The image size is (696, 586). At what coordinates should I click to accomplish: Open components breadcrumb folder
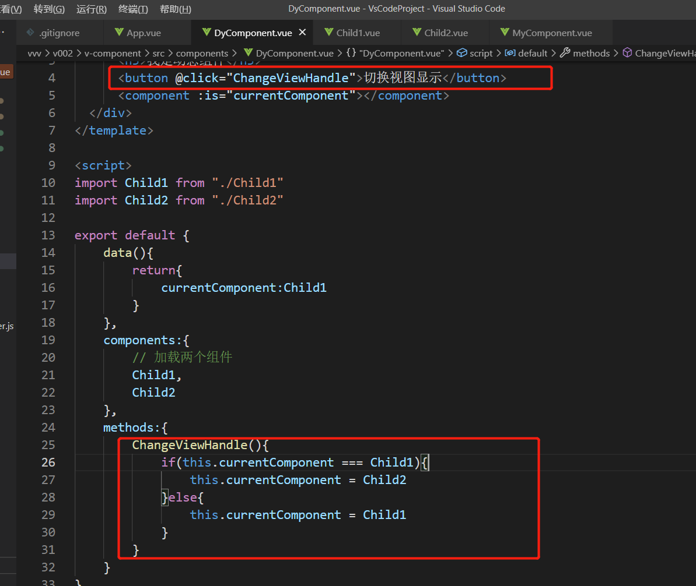point(202,53)
